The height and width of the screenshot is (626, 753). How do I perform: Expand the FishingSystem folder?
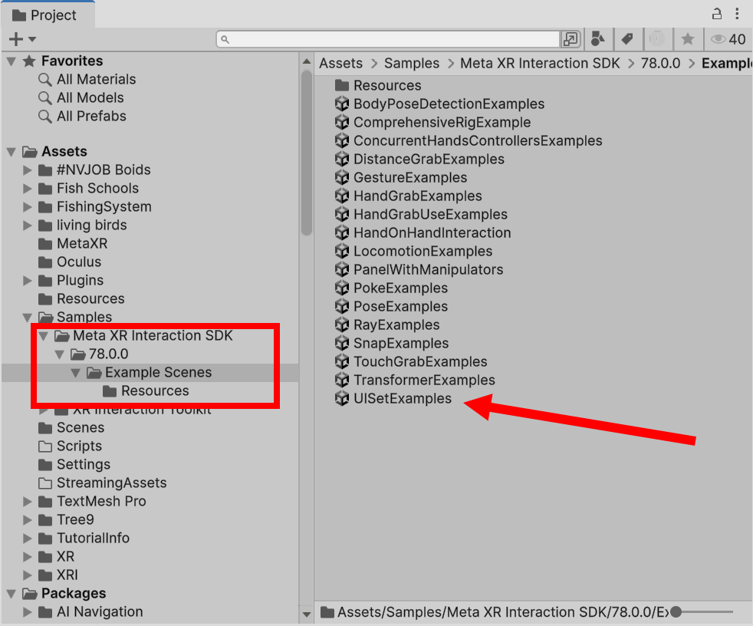28,207
